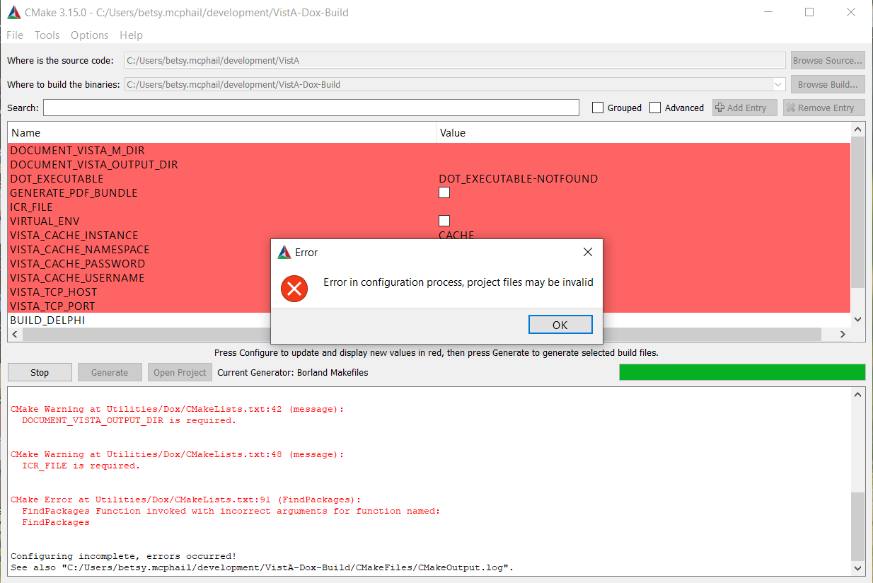
Task: Click in the Search input field
Action: pyautogui.click(x=311, y=108)
